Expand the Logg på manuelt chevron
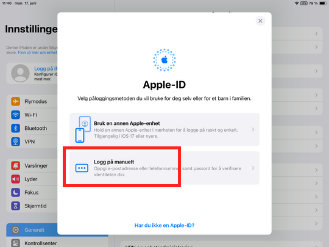This screenshot has width=329, height=247. (x=253, y=168)
